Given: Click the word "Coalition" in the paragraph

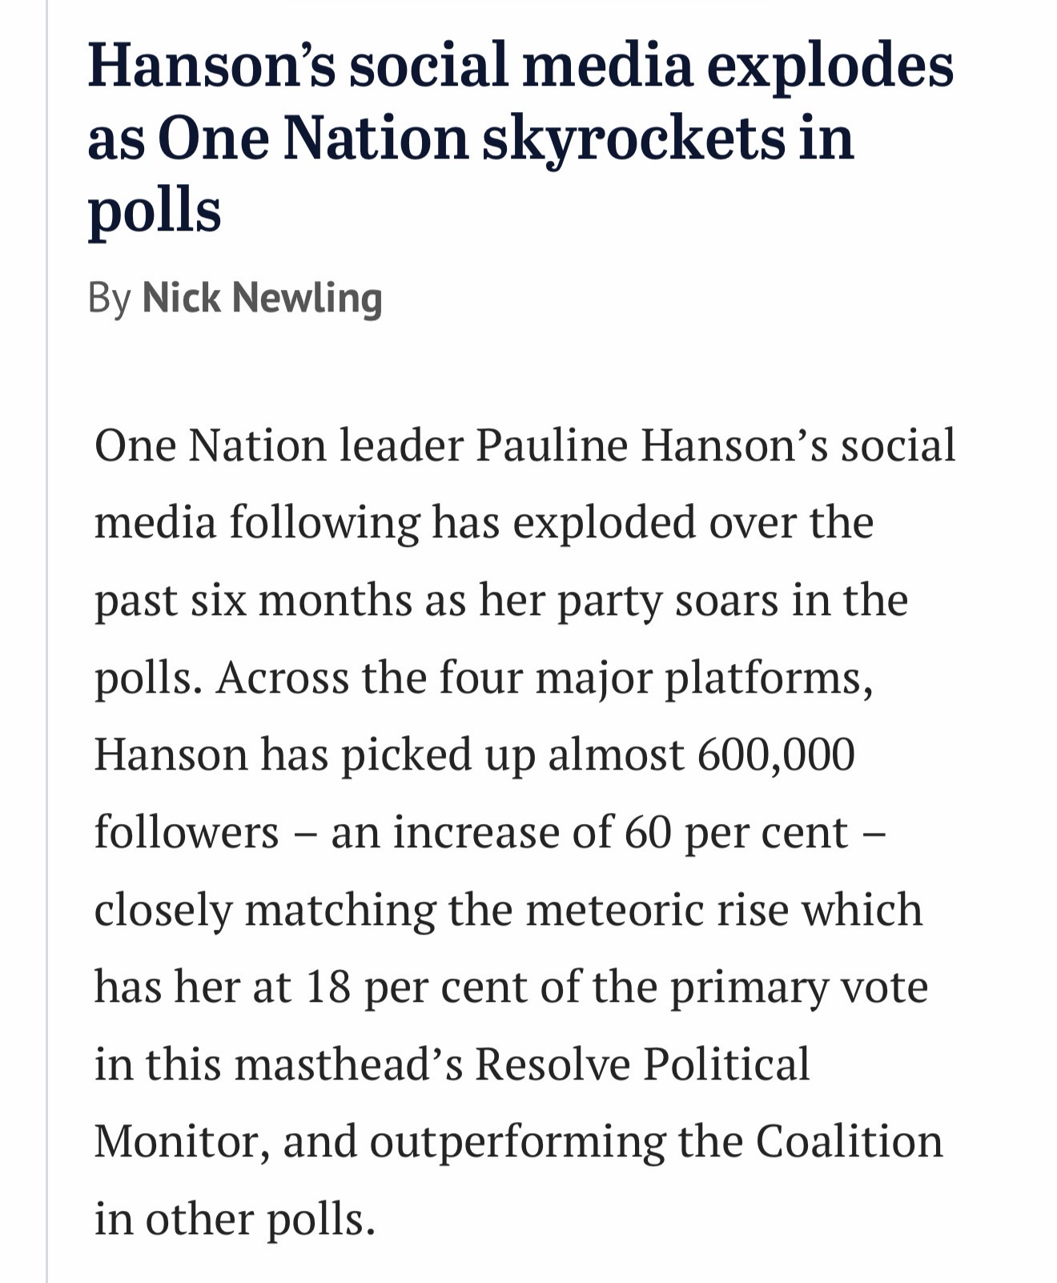Looking at the screenshot, I should point(849,1141).
